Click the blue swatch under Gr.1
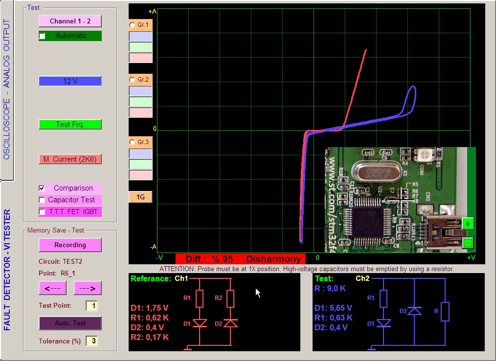 [140, 36]
